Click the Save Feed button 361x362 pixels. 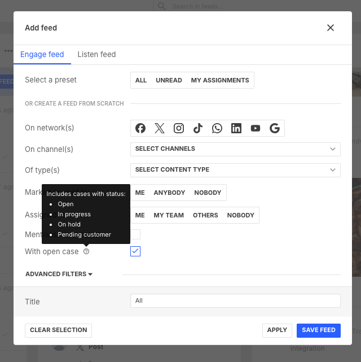pyautogui.click(x=318, y=330)
